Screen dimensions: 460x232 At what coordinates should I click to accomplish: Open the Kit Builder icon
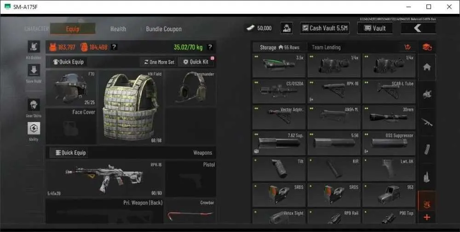coord(34,47)
